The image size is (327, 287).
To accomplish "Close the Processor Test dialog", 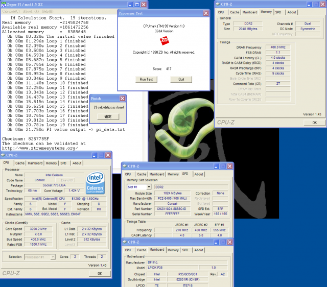I will [206, 13].
